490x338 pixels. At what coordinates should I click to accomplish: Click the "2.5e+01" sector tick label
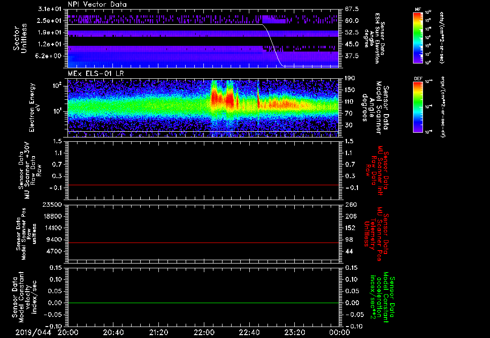[x=49, y=21]
